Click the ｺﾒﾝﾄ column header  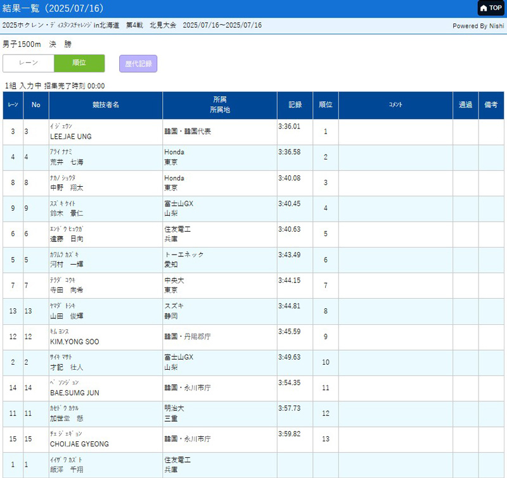point(395,105)
